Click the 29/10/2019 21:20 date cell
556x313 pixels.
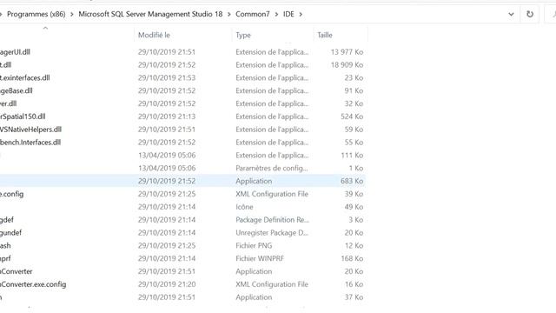tap(167, 284)
